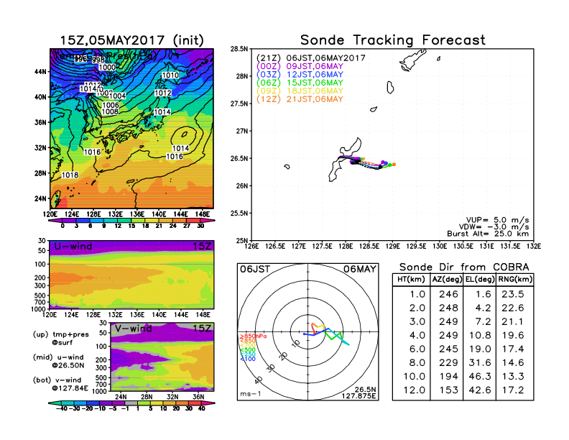Click the 'Burst Alt= 25.0 km' text
569x440 pixels.
(x=488, y=234)
